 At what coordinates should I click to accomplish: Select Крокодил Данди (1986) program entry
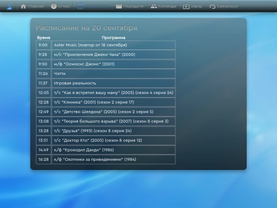point(113,150)
